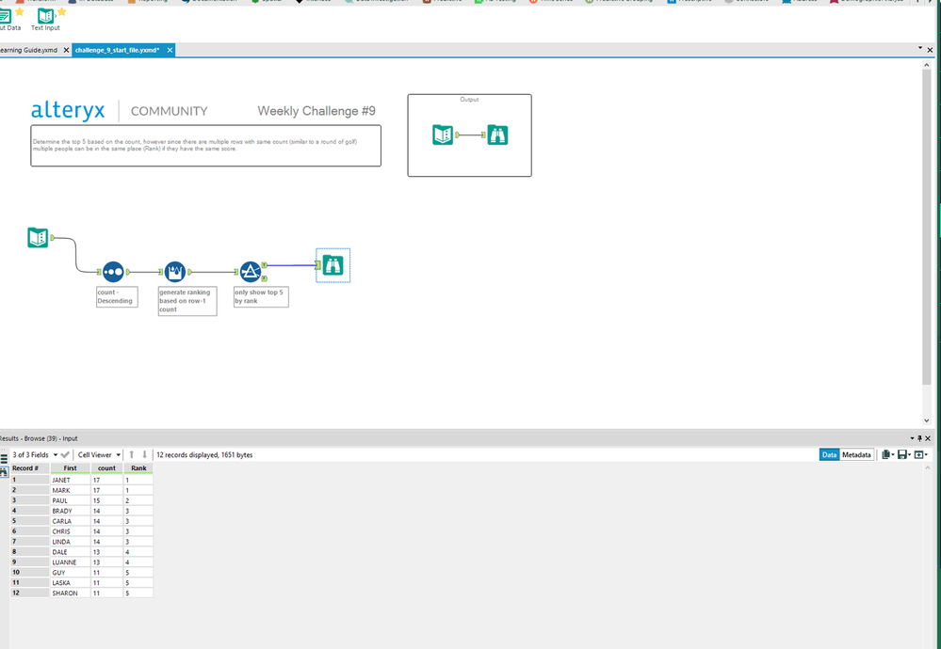Select the count value 15 for PAUL
Screen dimensions: 941x649
(x=106, y=500)
